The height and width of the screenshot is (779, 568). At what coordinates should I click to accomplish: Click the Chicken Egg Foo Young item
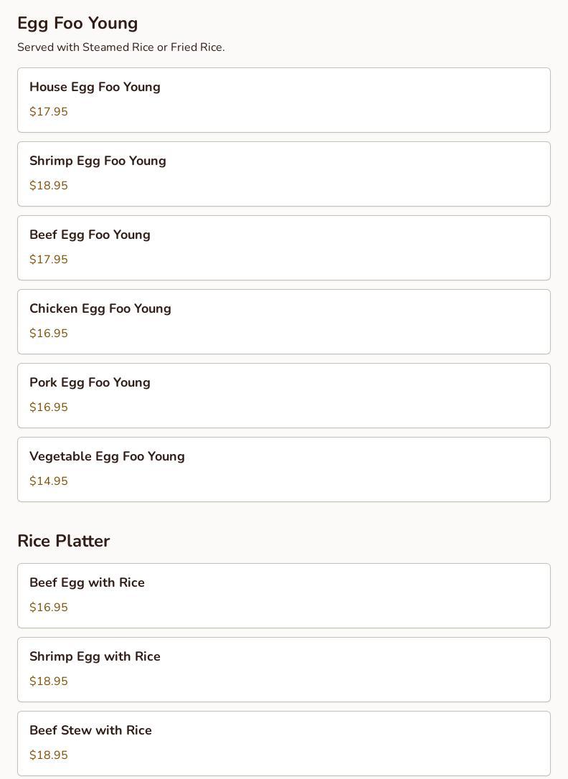[283, 321]
